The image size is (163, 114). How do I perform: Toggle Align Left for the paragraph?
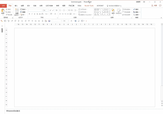pos(60,14)
